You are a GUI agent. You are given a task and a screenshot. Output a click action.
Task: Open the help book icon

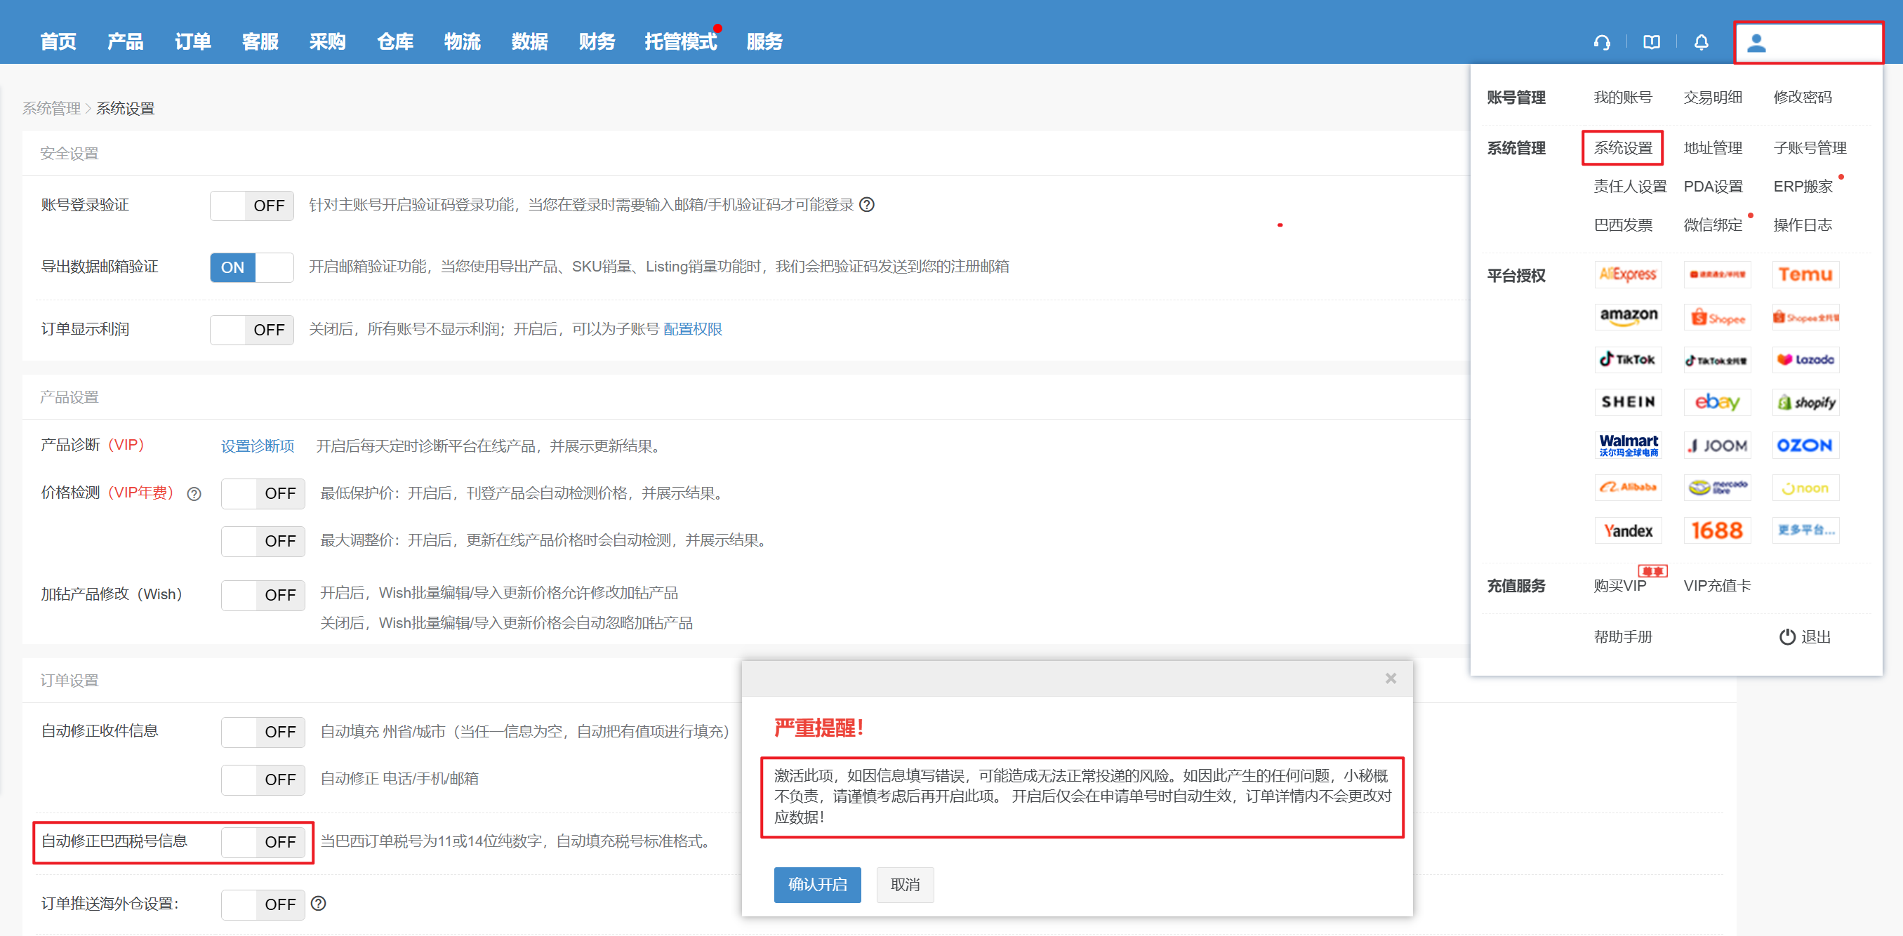click(1651, 42)
